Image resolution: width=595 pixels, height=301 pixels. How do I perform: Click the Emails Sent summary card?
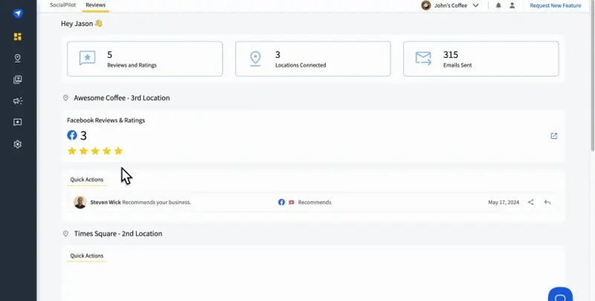click(x=480, y=59)
